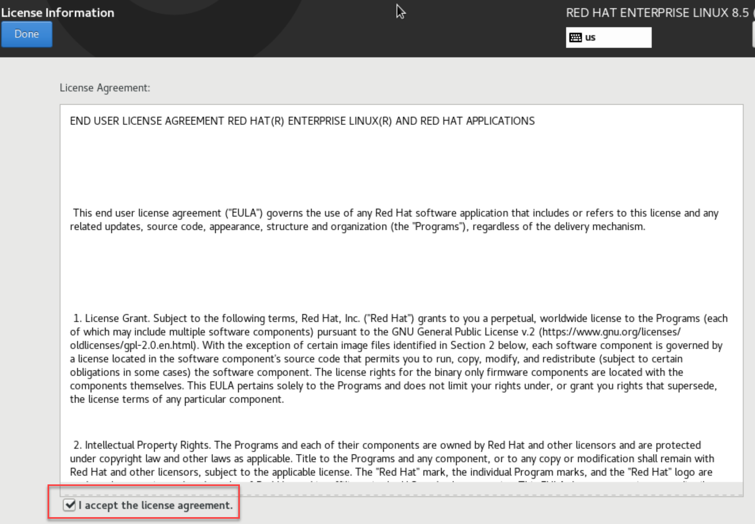755x524 pixels.
Task: Click the keyboard layout icon
Action: 575,38
